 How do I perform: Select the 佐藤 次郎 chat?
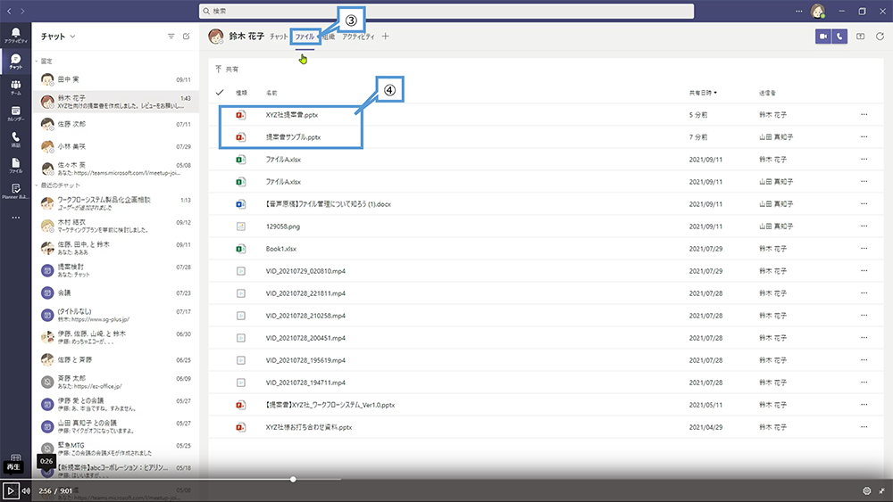[x=115, y=124]
